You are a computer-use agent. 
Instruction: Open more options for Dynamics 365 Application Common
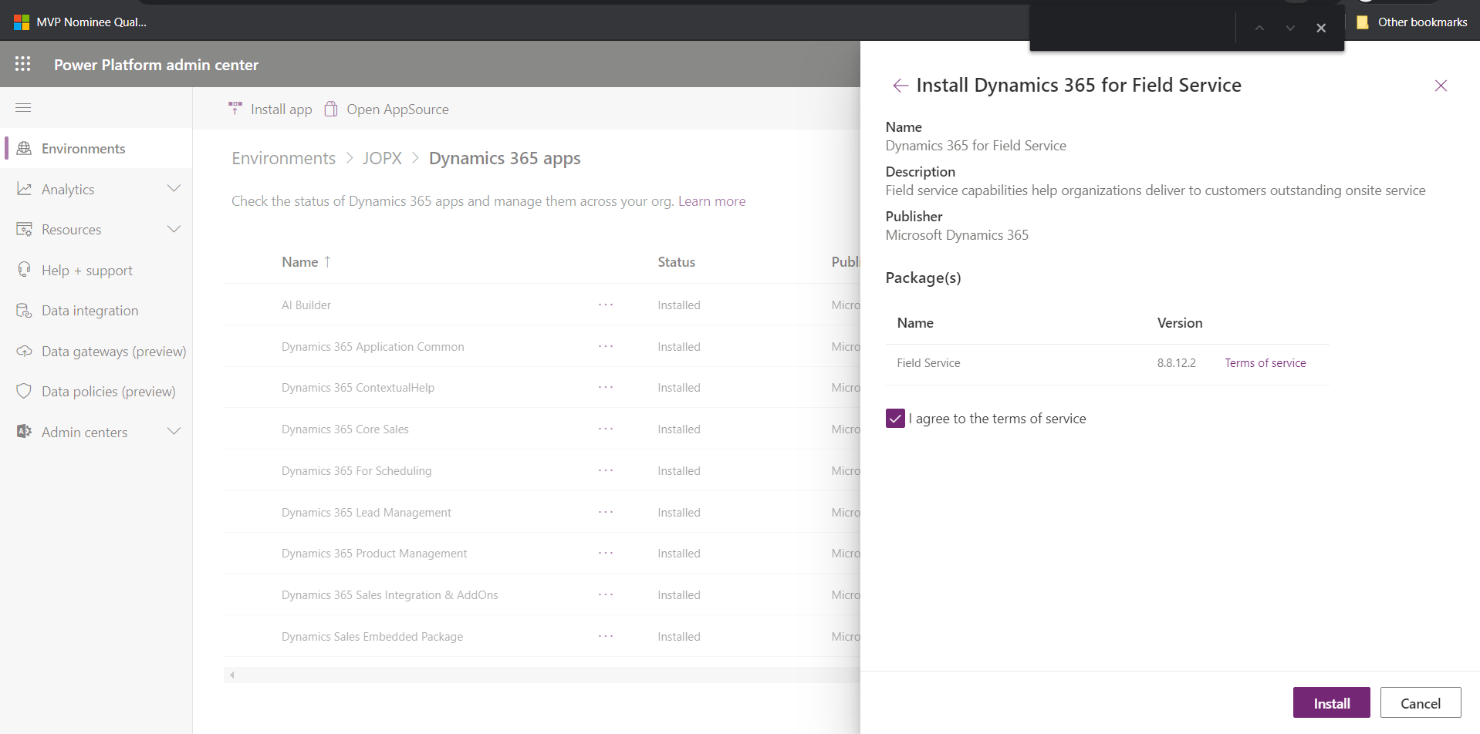pyautogui.click(x=606, y=346)
